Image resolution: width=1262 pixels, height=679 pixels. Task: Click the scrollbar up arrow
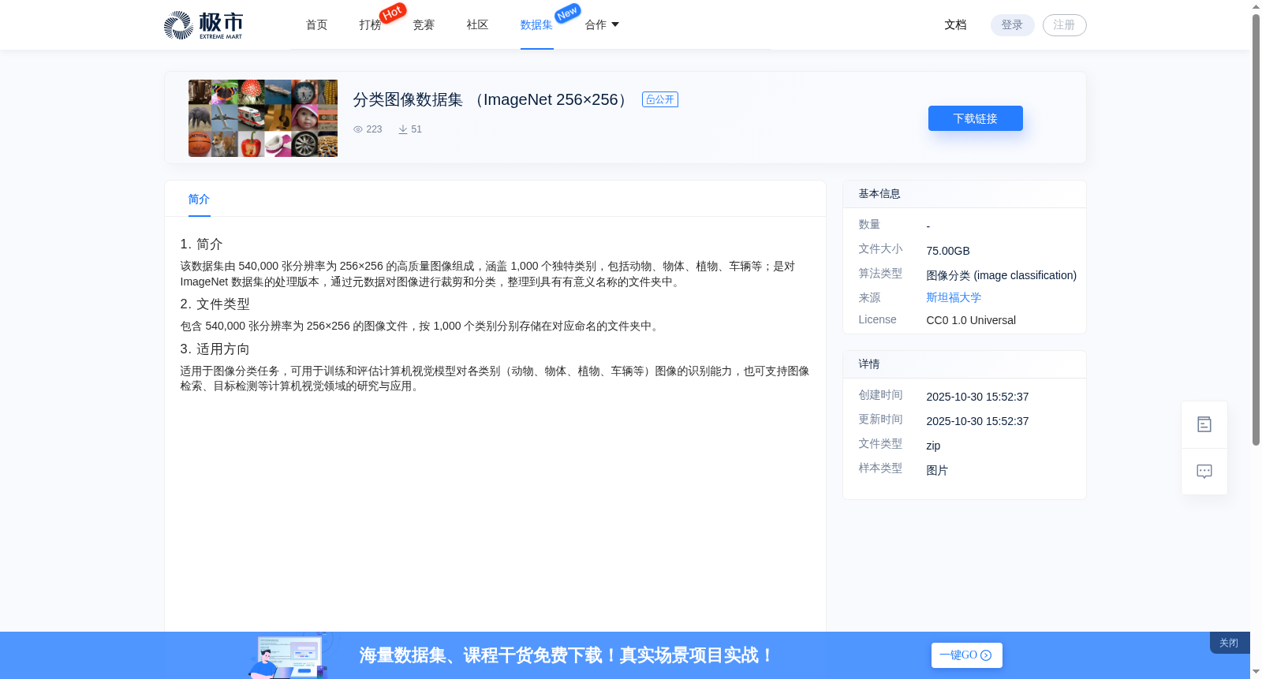[1256, 7]
